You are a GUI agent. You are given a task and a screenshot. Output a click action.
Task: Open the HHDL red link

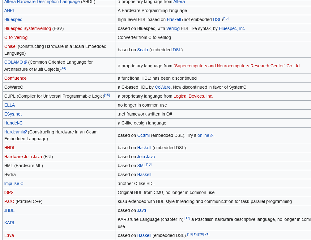(10, 148)
